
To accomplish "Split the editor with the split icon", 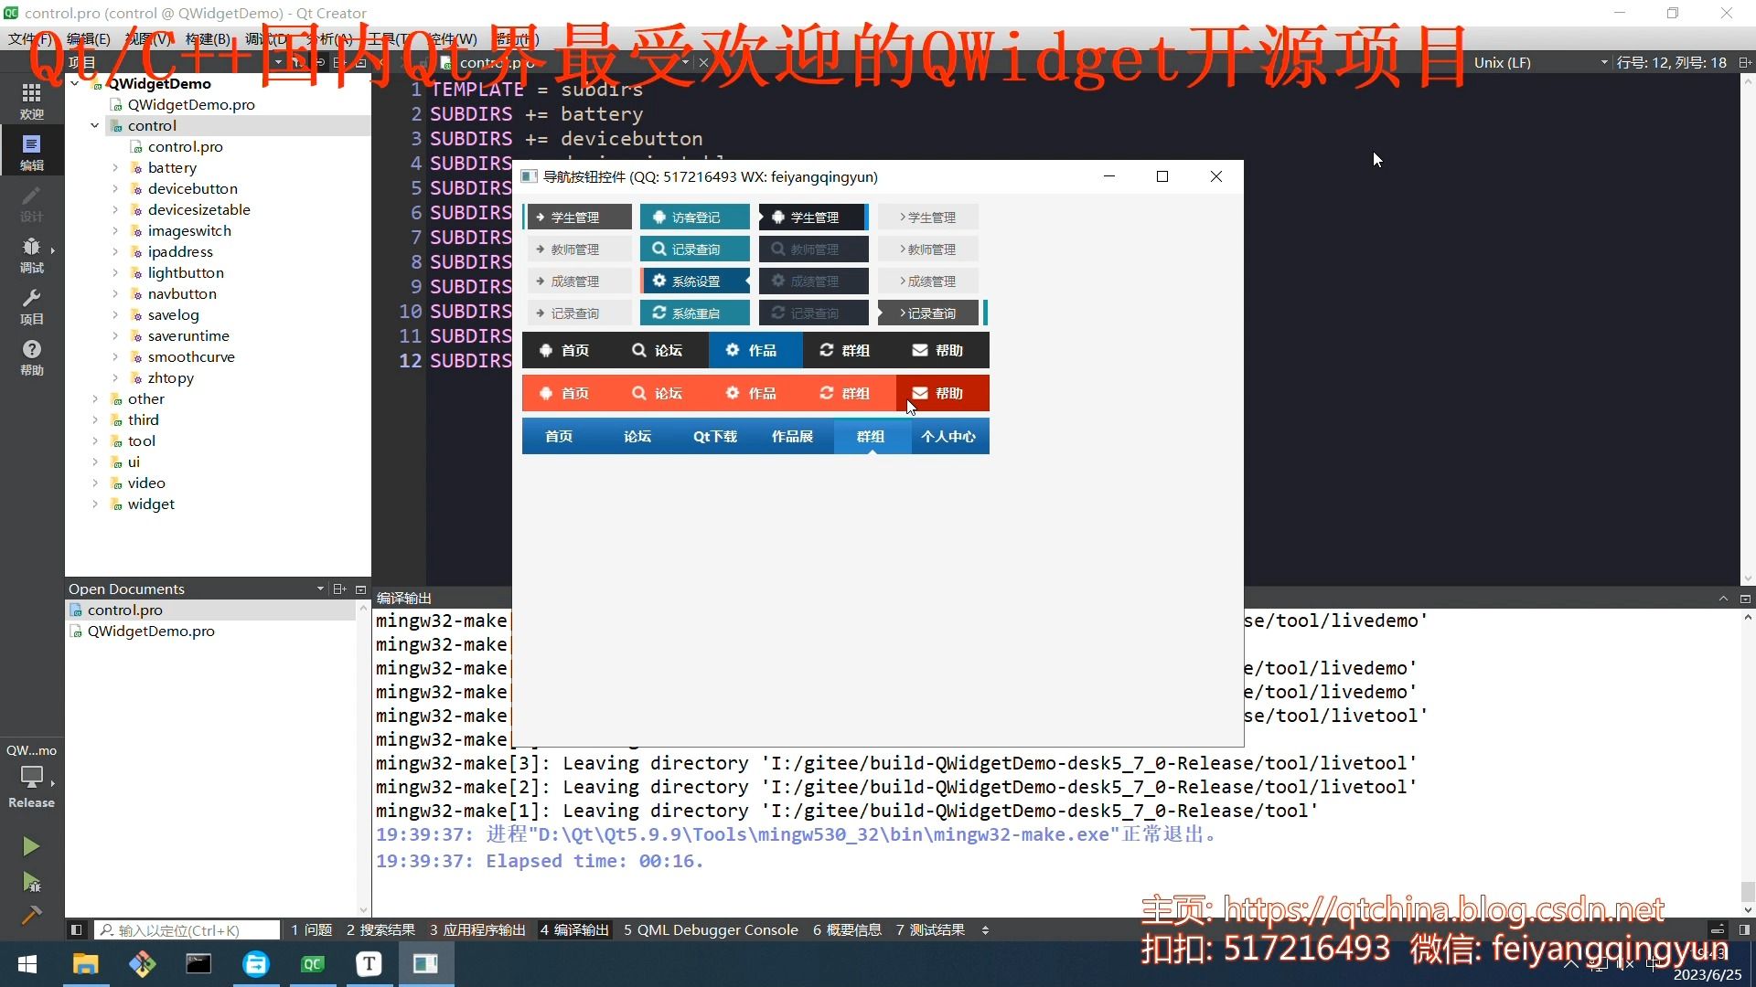I will coord(1744,63).
